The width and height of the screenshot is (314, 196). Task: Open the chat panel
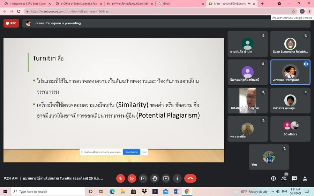(x=294, y=178)
